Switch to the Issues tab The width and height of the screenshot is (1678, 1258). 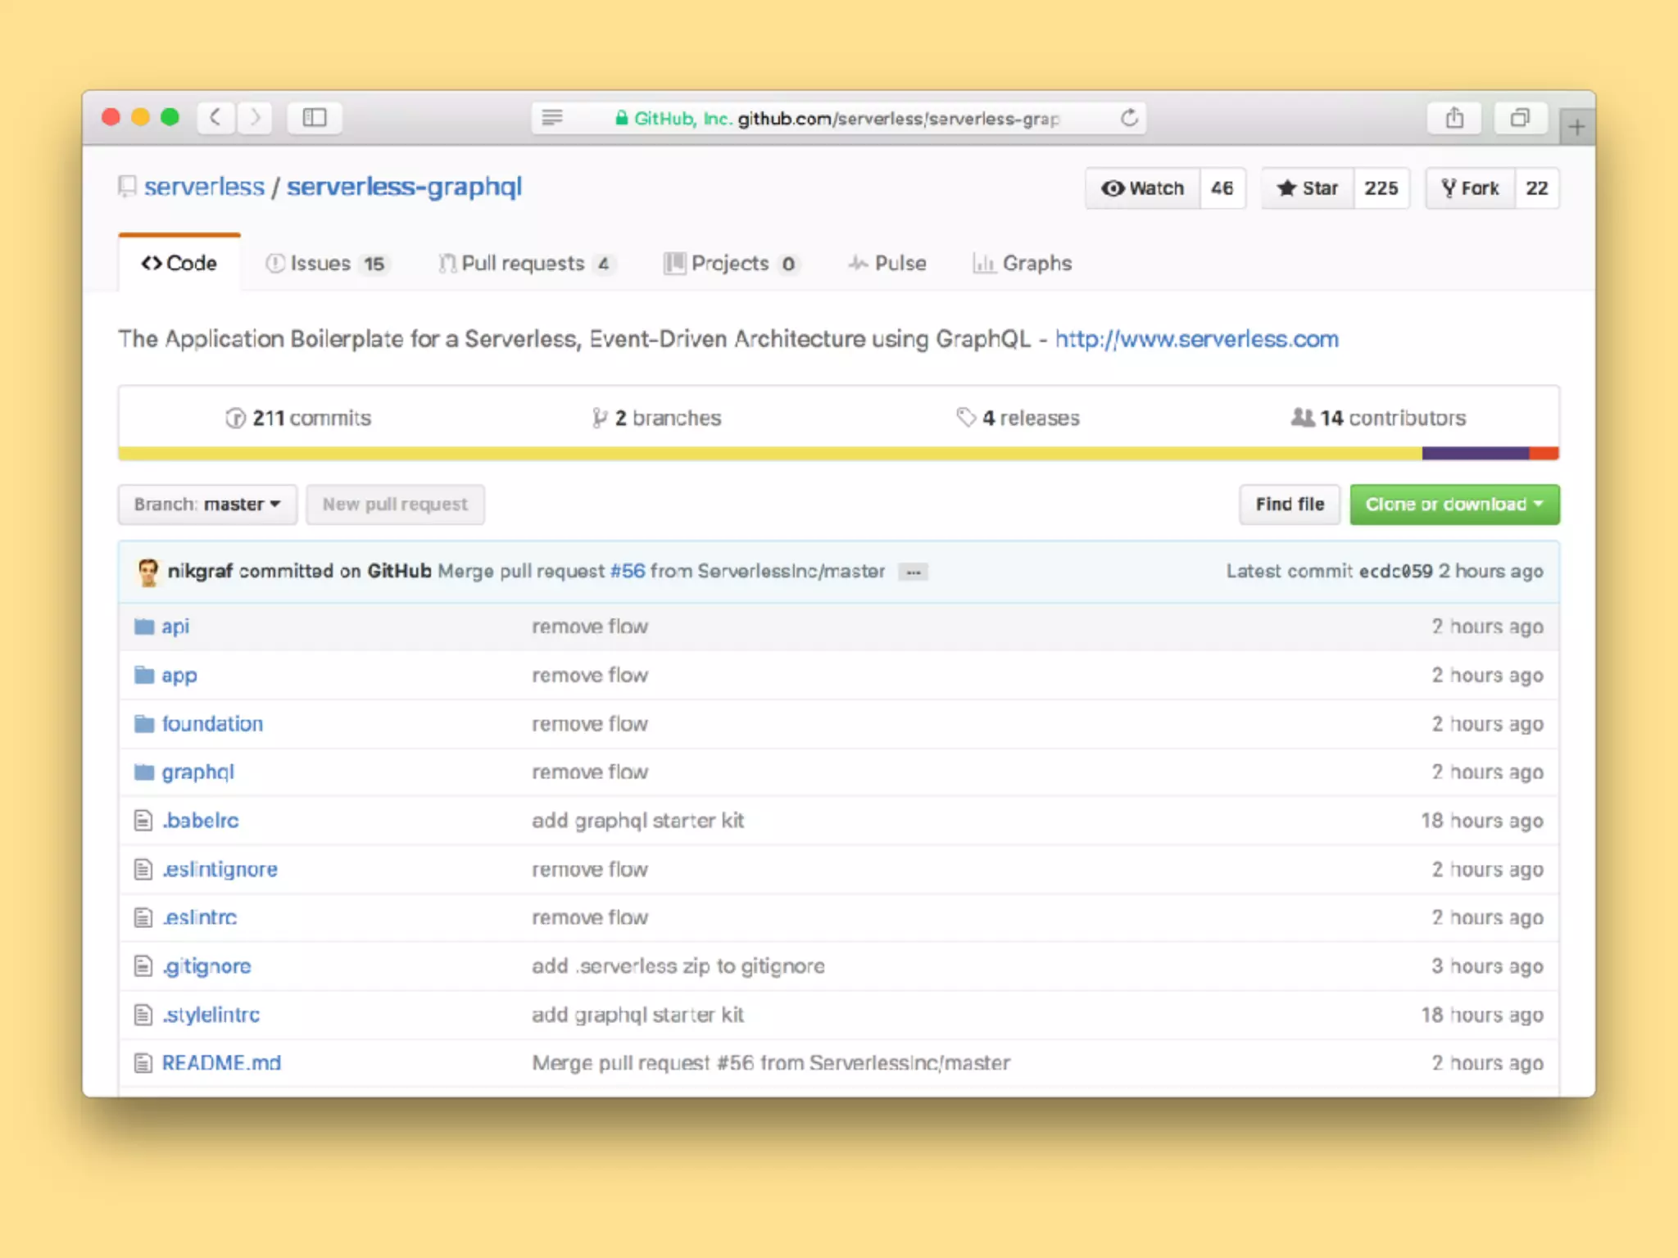[325, 264]
